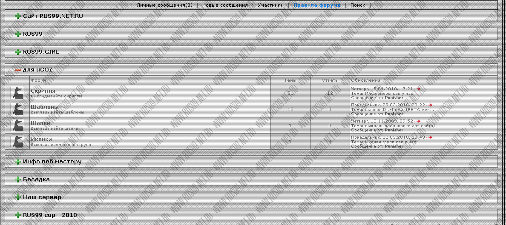Screen dimensions: 506x225
Task: Click date Четверг, 15.04.2010, 17:21
Action: (382, 88)
